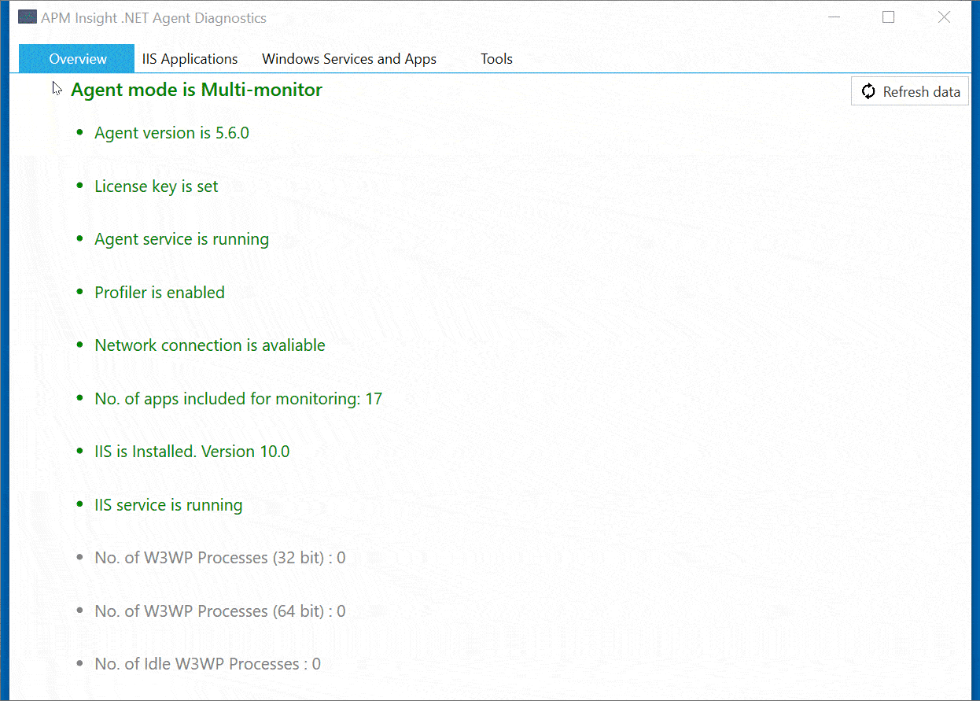Click the bullet next to Network connection item
The image size is (980, 701).
point(79,344)
